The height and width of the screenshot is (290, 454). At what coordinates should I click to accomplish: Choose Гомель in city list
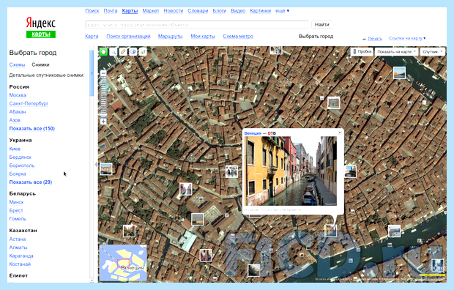(18, 219)
